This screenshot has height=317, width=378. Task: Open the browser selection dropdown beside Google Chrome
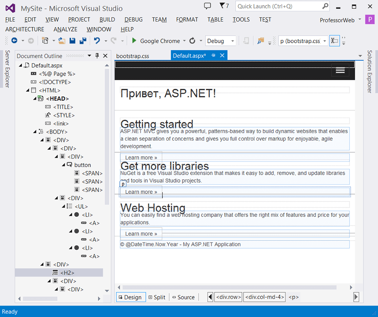184,41
